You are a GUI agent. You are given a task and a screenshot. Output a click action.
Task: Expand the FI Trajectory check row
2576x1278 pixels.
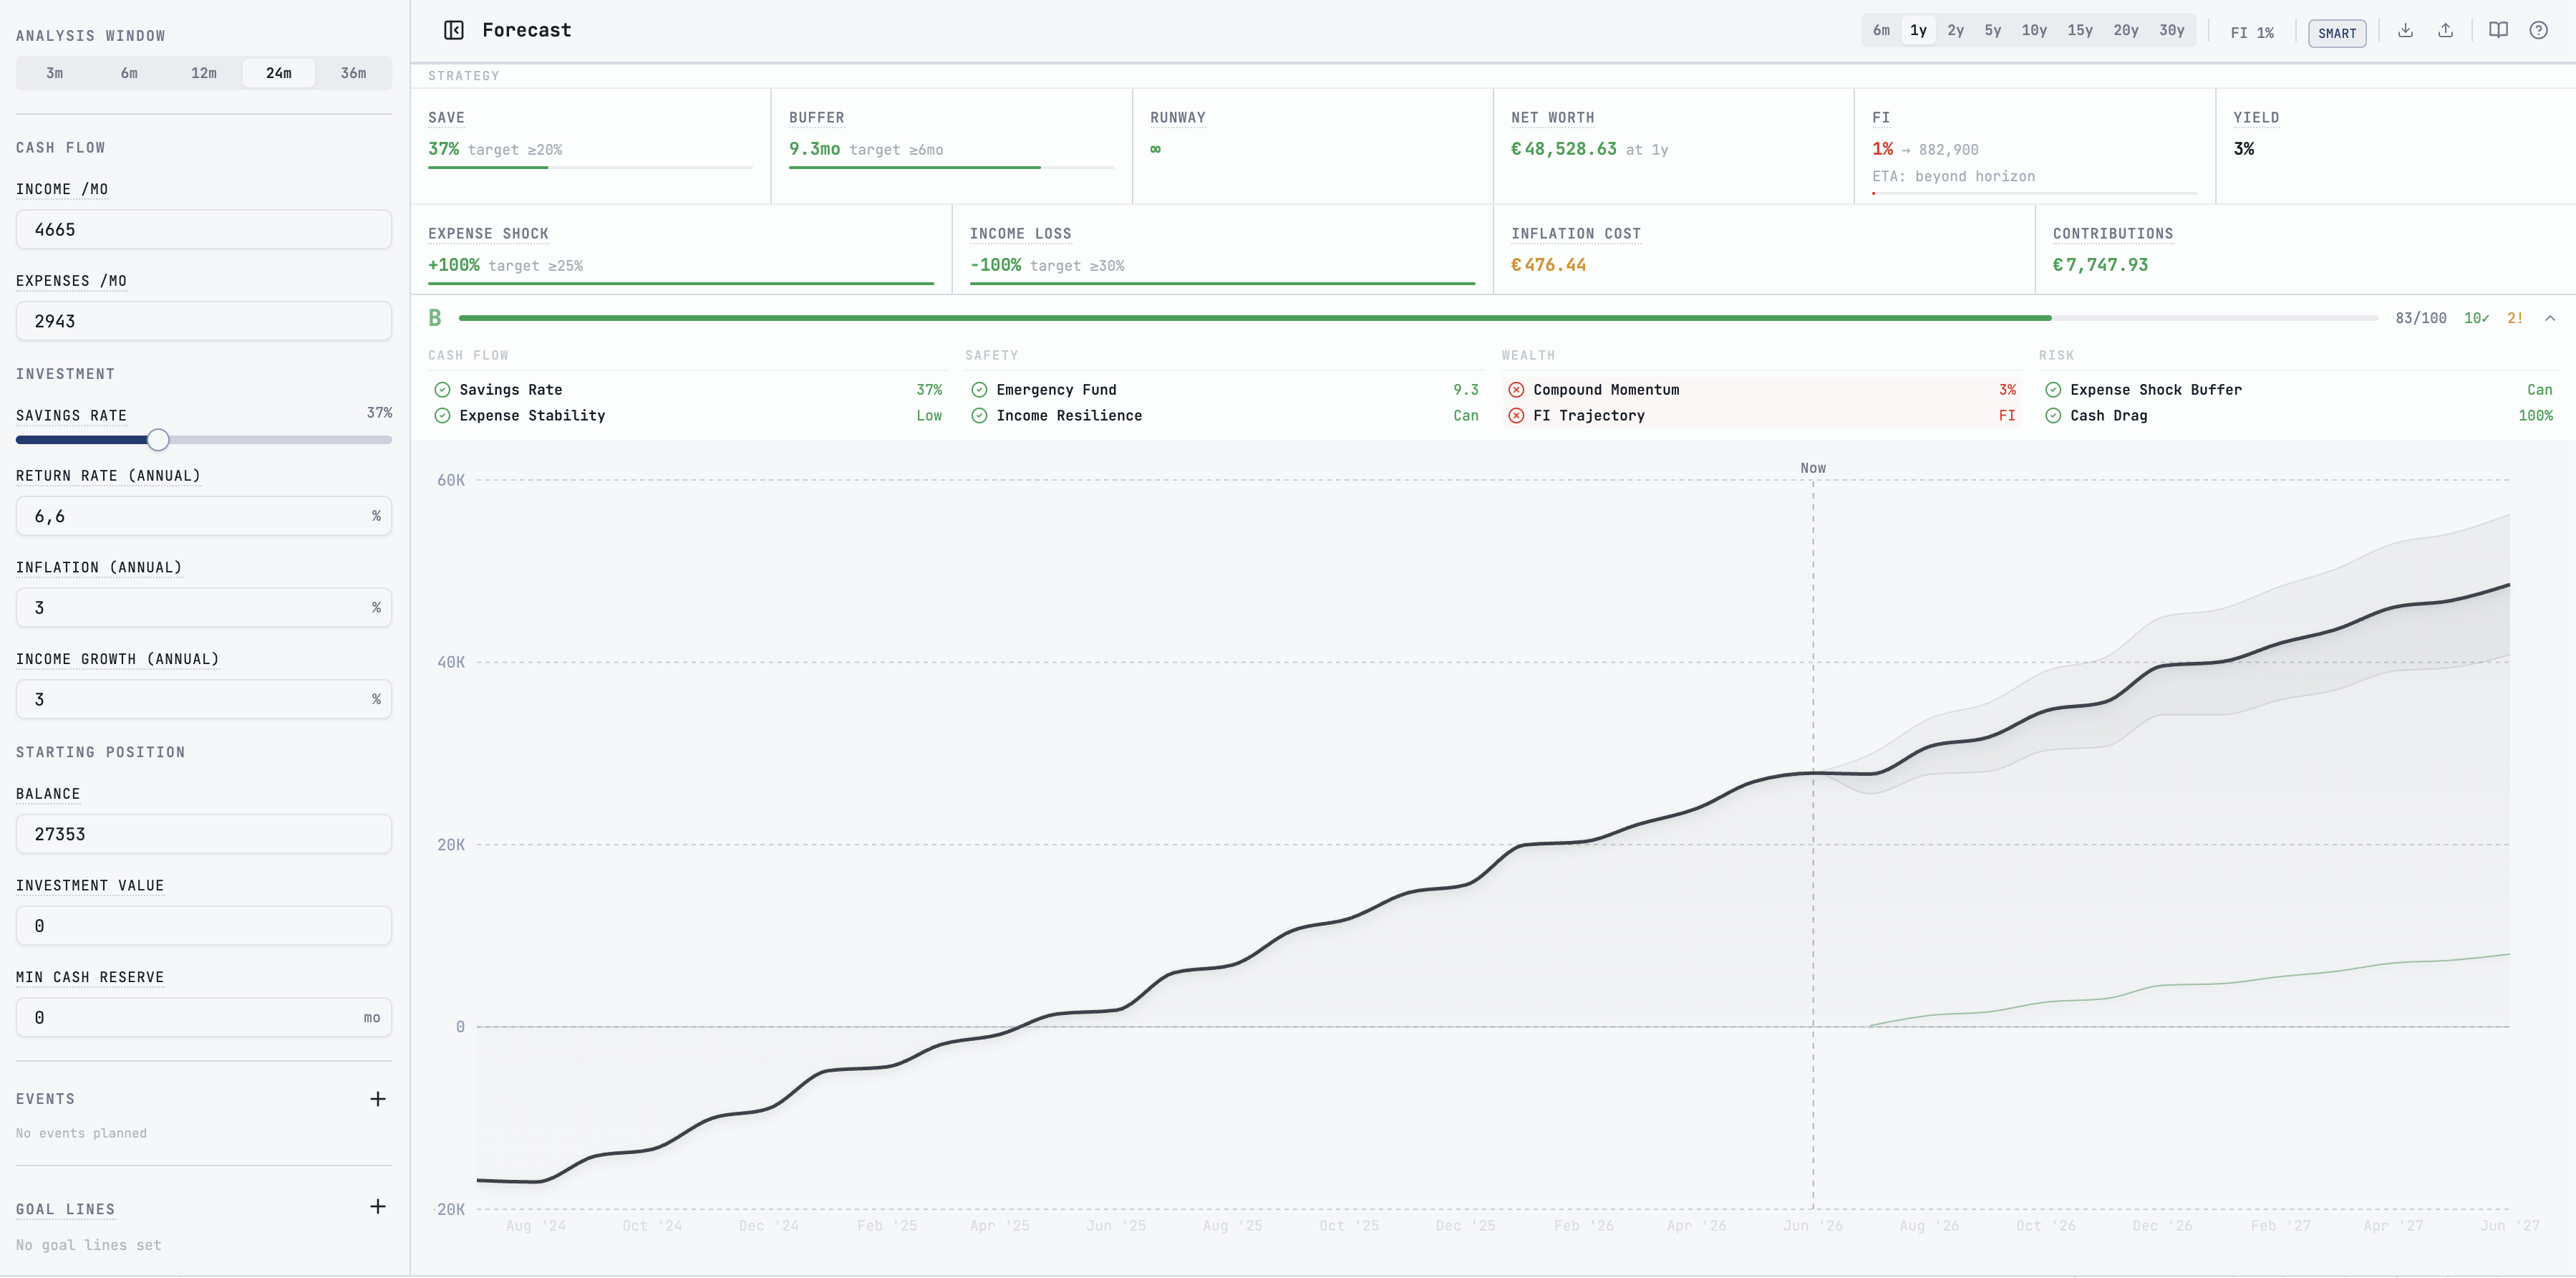1761,415
